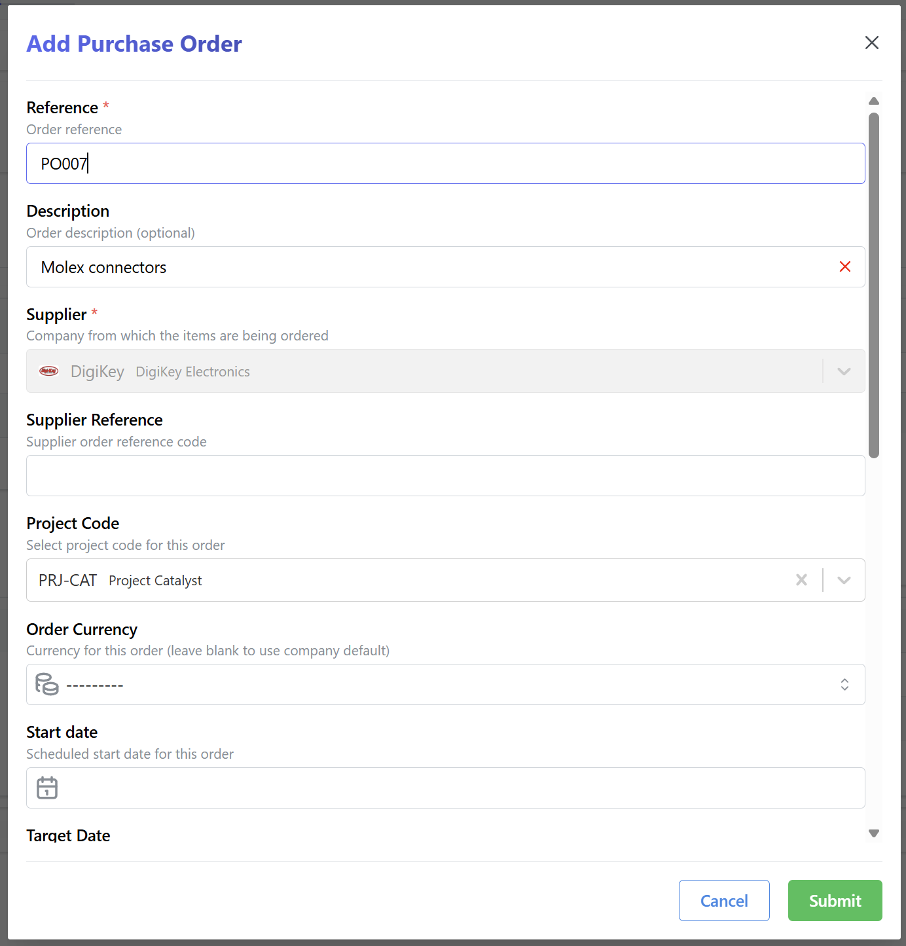This screenshot has width=906, height=946.
Task: Clear the Molex connectors description via red X
Action: click(845, 266)
